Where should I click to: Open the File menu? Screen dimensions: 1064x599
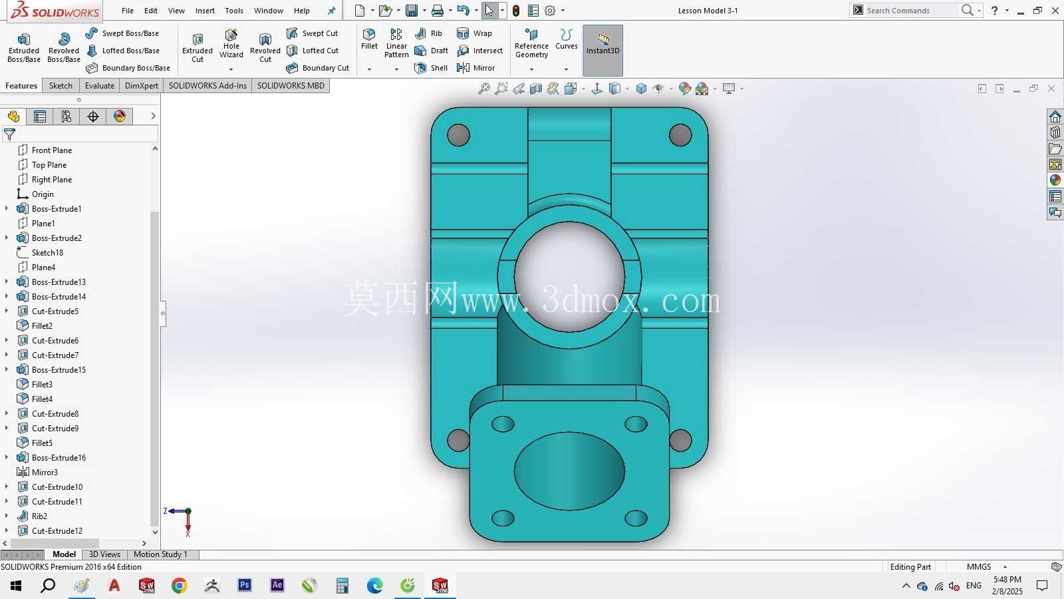pyautogui.click(x=128, y=11)
